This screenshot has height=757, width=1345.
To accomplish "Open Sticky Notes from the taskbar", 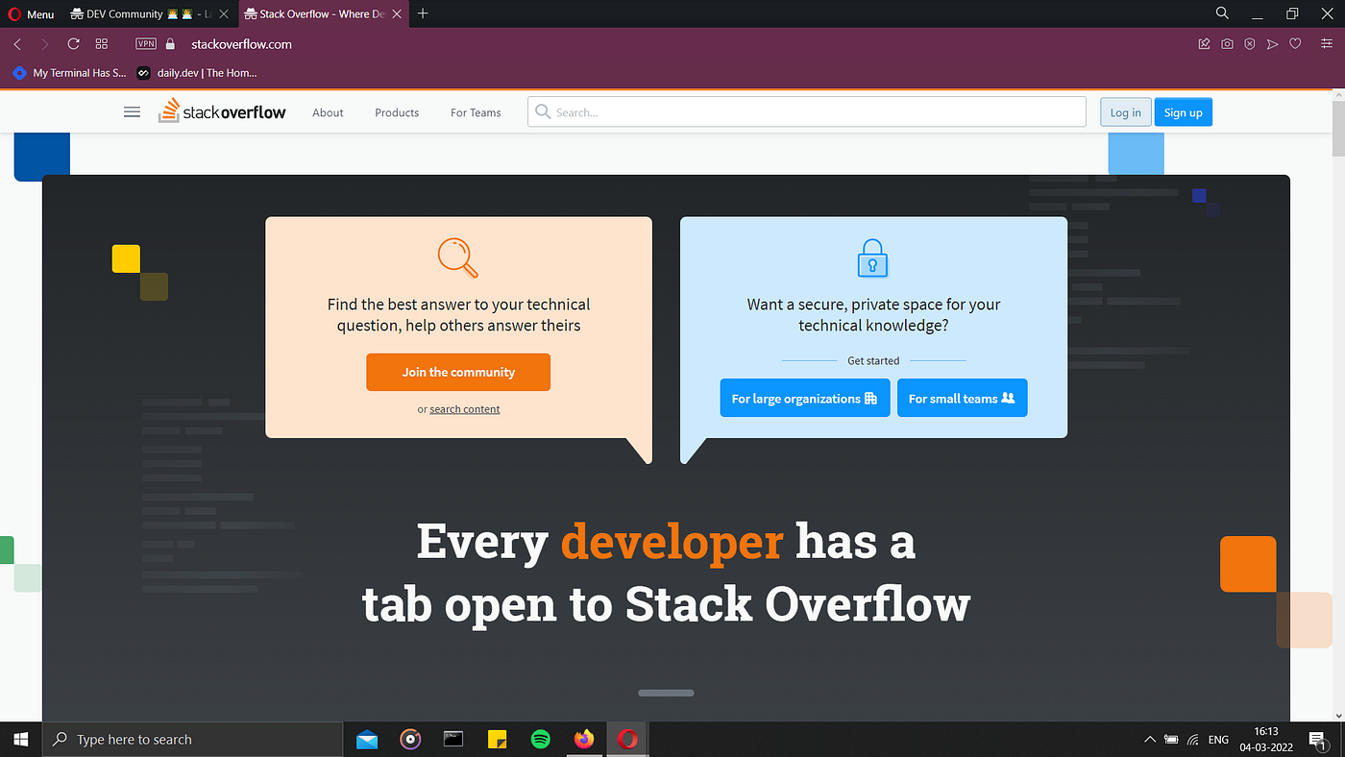I will pos(498,739).
